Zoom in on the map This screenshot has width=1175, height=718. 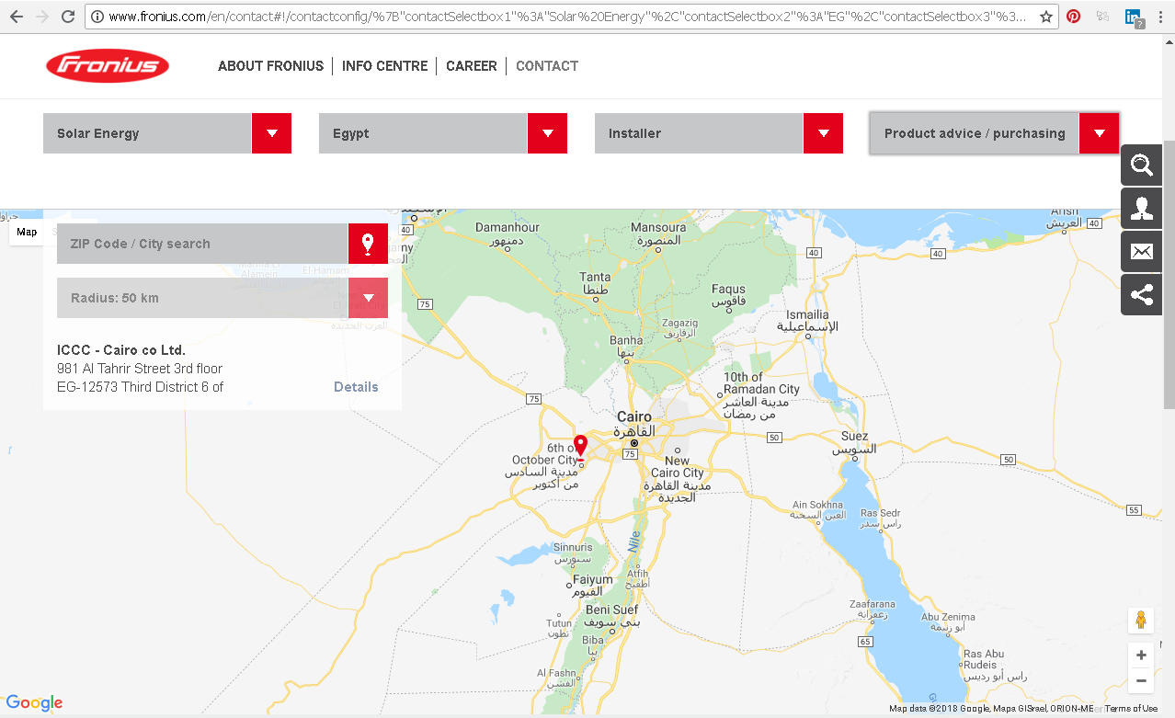pos(1141,655)
